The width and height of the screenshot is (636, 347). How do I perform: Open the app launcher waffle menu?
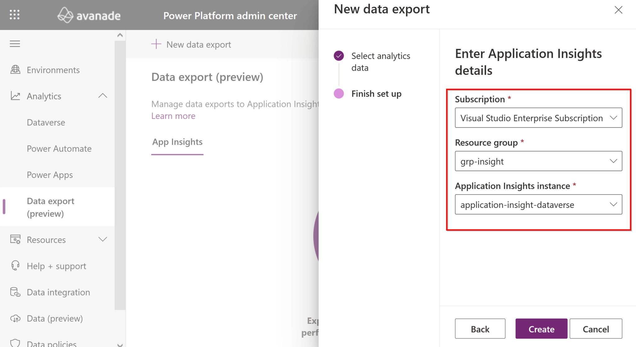pos(15,15)
